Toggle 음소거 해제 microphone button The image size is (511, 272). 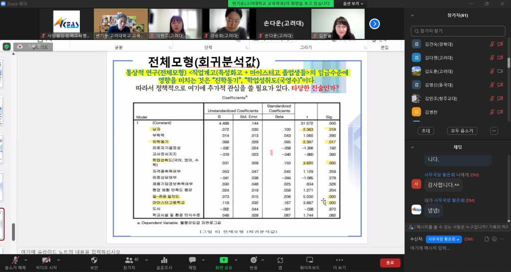pyautogui.click(x=15, y=260)
